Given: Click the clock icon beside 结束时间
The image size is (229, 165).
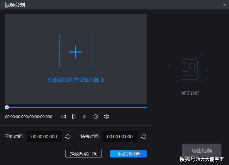Looking at the screenshot, I should [143, 137].
